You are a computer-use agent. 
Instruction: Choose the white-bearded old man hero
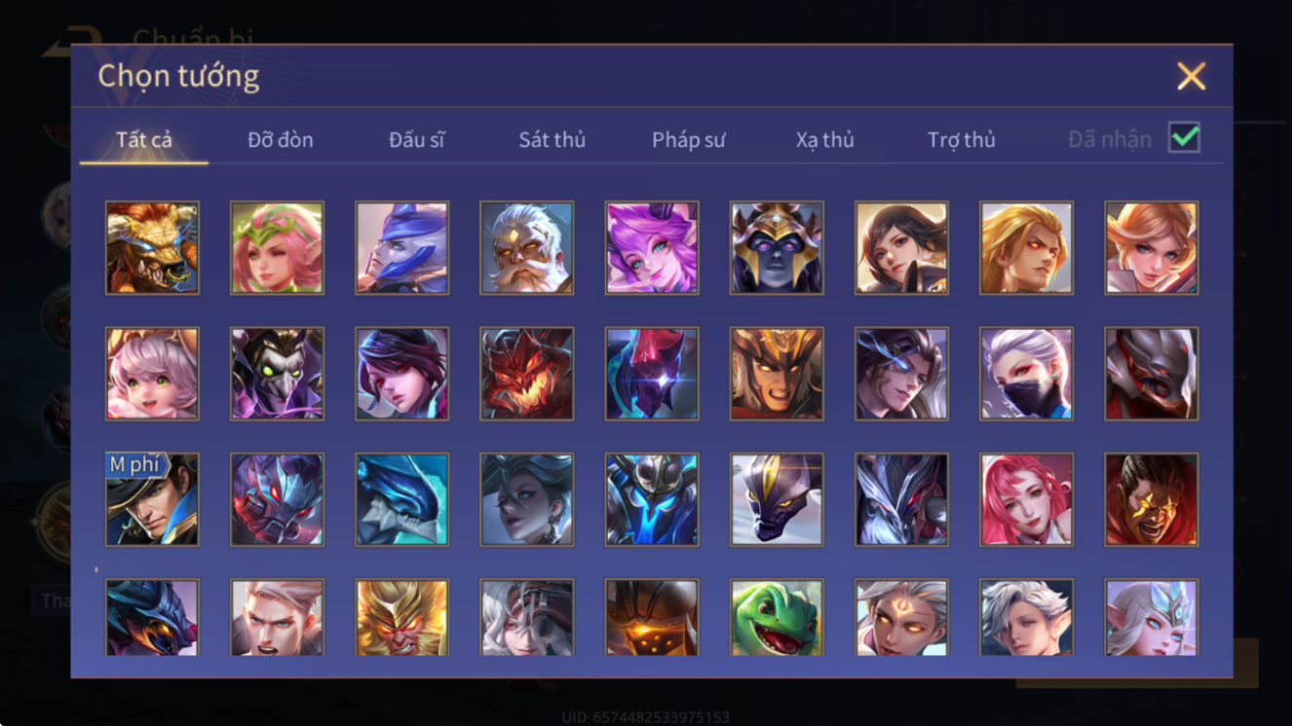526,248
